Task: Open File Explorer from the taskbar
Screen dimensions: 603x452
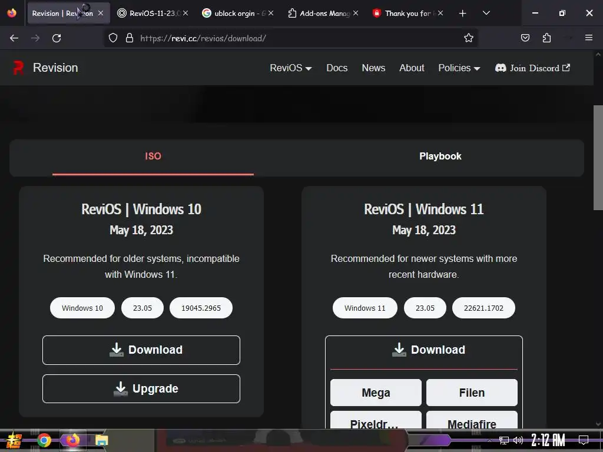Action: (102, 440)
